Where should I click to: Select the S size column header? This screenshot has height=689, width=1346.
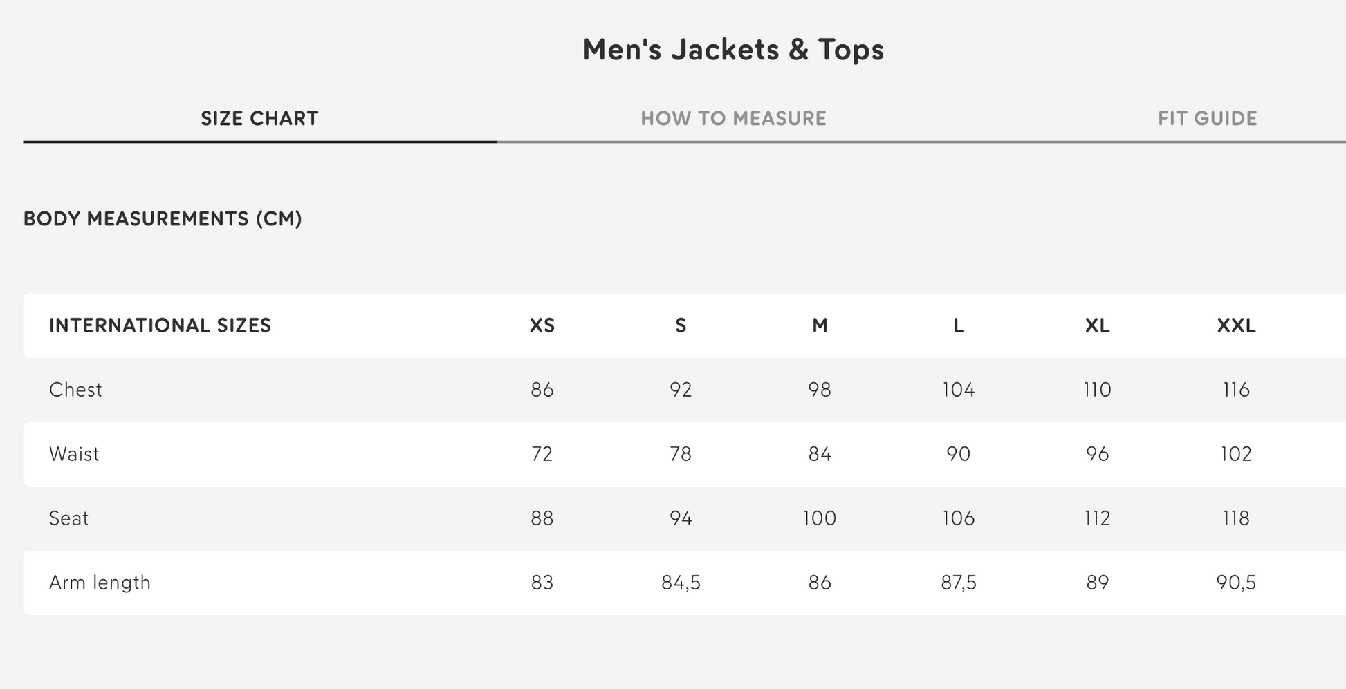tap(681, 325)
